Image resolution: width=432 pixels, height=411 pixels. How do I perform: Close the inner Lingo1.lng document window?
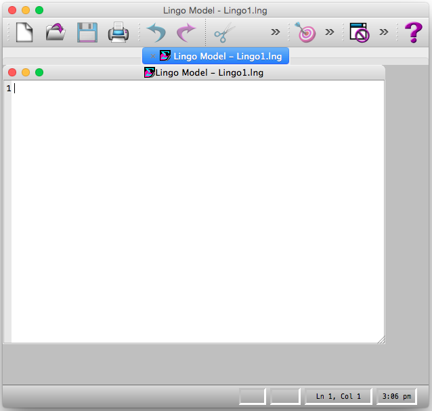12,72
